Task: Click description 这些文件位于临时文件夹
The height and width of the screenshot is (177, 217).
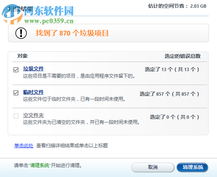Action: point(74,99)
